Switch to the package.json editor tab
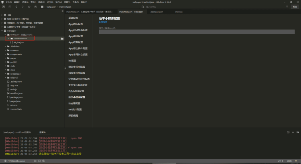 157,12
